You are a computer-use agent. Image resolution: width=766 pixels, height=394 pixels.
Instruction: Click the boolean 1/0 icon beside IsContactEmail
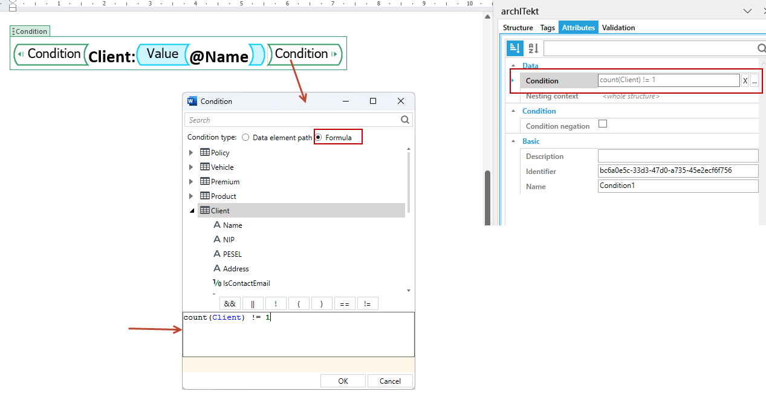tap(217, 283)
